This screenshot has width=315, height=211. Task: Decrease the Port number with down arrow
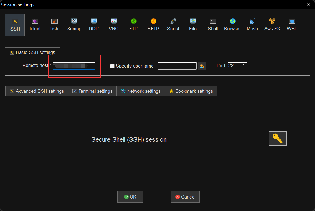click(x=243, y=68)
